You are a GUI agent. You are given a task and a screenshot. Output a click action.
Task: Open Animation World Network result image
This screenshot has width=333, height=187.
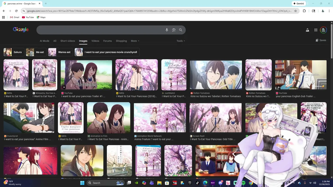click(x=160, y=118)
